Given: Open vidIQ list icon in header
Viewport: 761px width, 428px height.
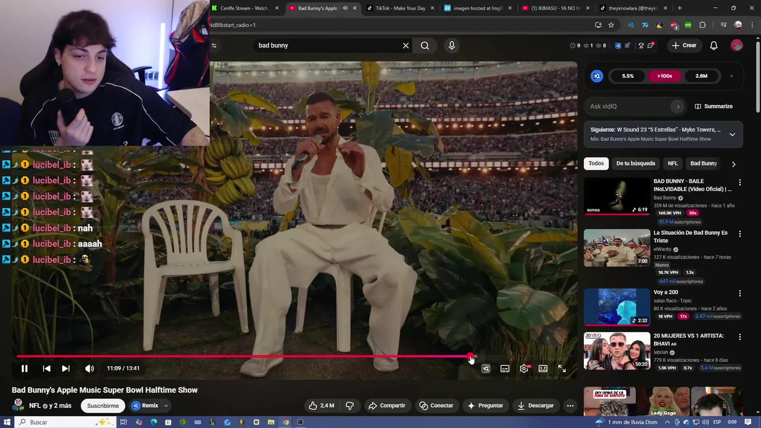Looking at the screenshot, I should [x=628, y=45].
